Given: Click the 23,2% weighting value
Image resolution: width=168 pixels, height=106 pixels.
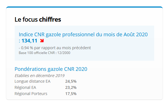Looking at the screenshot, I should pos(71,88).
